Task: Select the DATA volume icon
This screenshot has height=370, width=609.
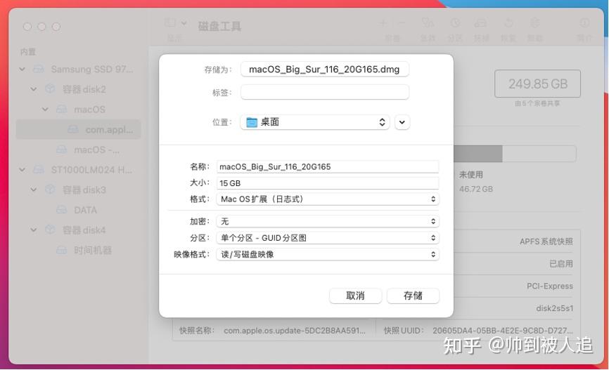Action: pos(61,210)
